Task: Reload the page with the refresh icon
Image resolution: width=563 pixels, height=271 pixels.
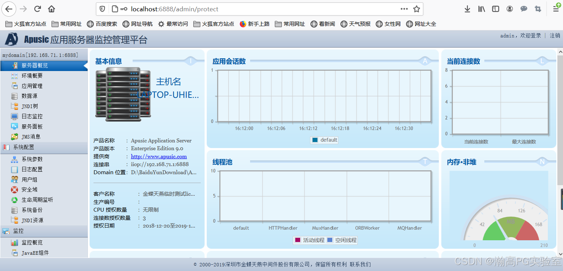Action: click(38, 9)
